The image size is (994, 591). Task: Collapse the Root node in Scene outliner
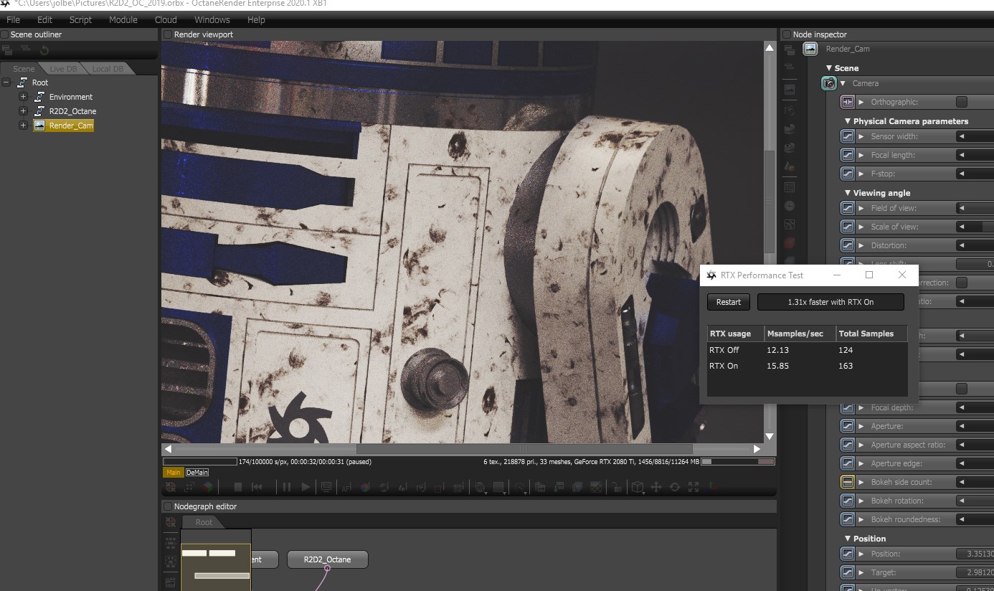[x=6, y=82]
